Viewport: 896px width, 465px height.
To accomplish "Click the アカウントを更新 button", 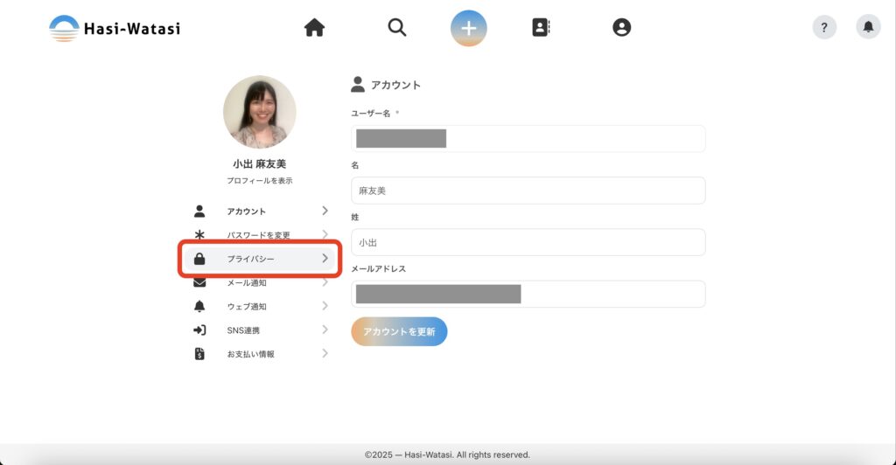I will [x=399, y=332].
